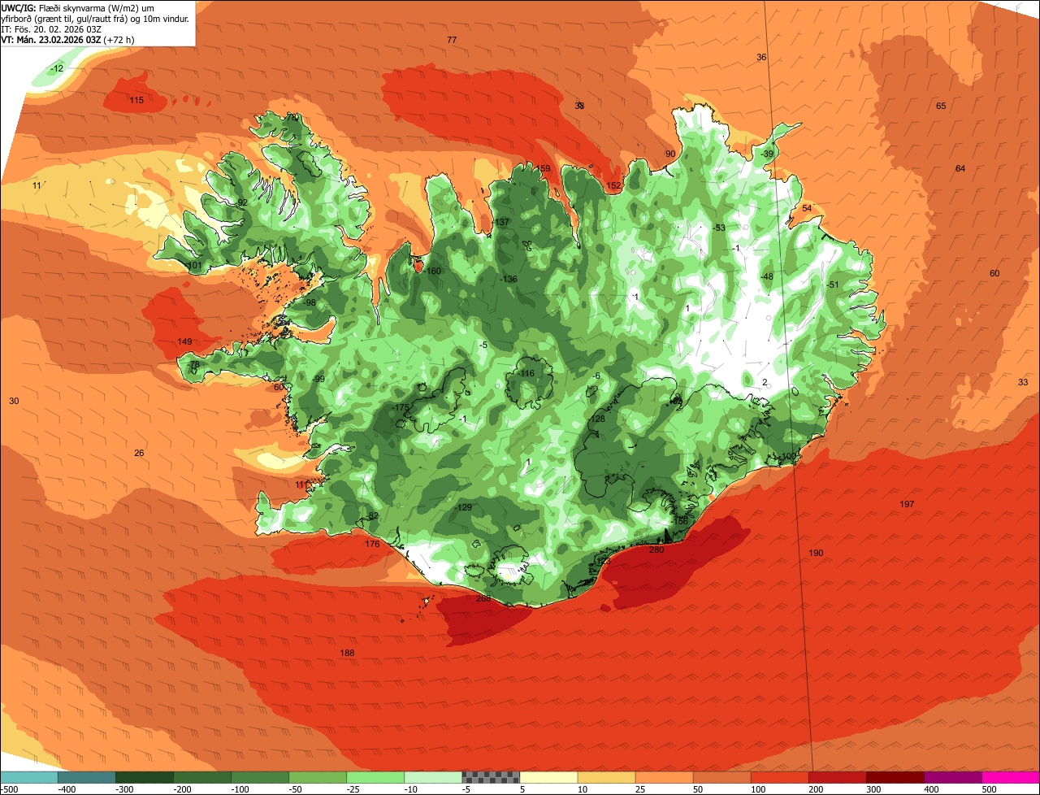Click the value 280 off the south coast

point(656,550)
